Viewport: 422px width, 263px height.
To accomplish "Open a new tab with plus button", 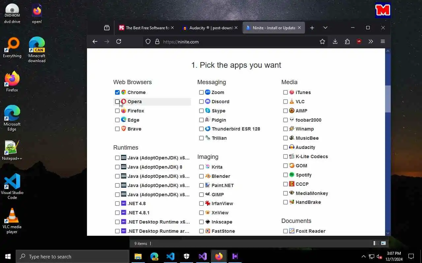I will point(312,28).
